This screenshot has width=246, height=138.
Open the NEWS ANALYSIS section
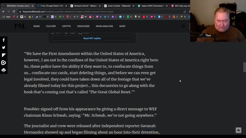(104, 26)
